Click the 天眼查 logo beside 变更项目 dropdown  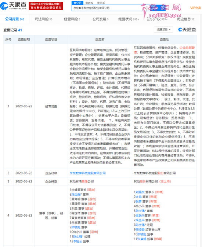point(187,30)
